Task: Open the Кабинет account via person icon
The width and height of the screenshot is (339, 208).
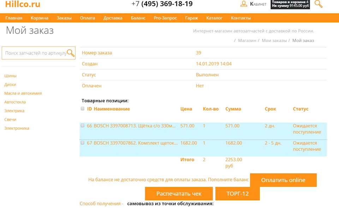Action: 244,4
